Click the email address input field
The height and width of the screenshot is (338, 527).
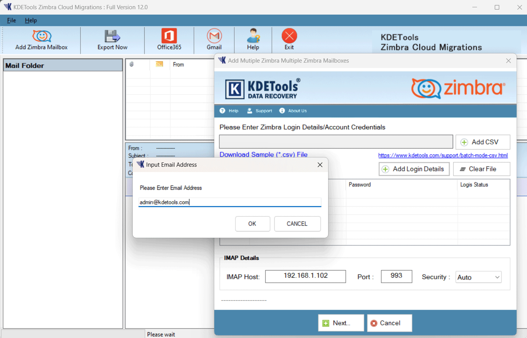(230, 202)
